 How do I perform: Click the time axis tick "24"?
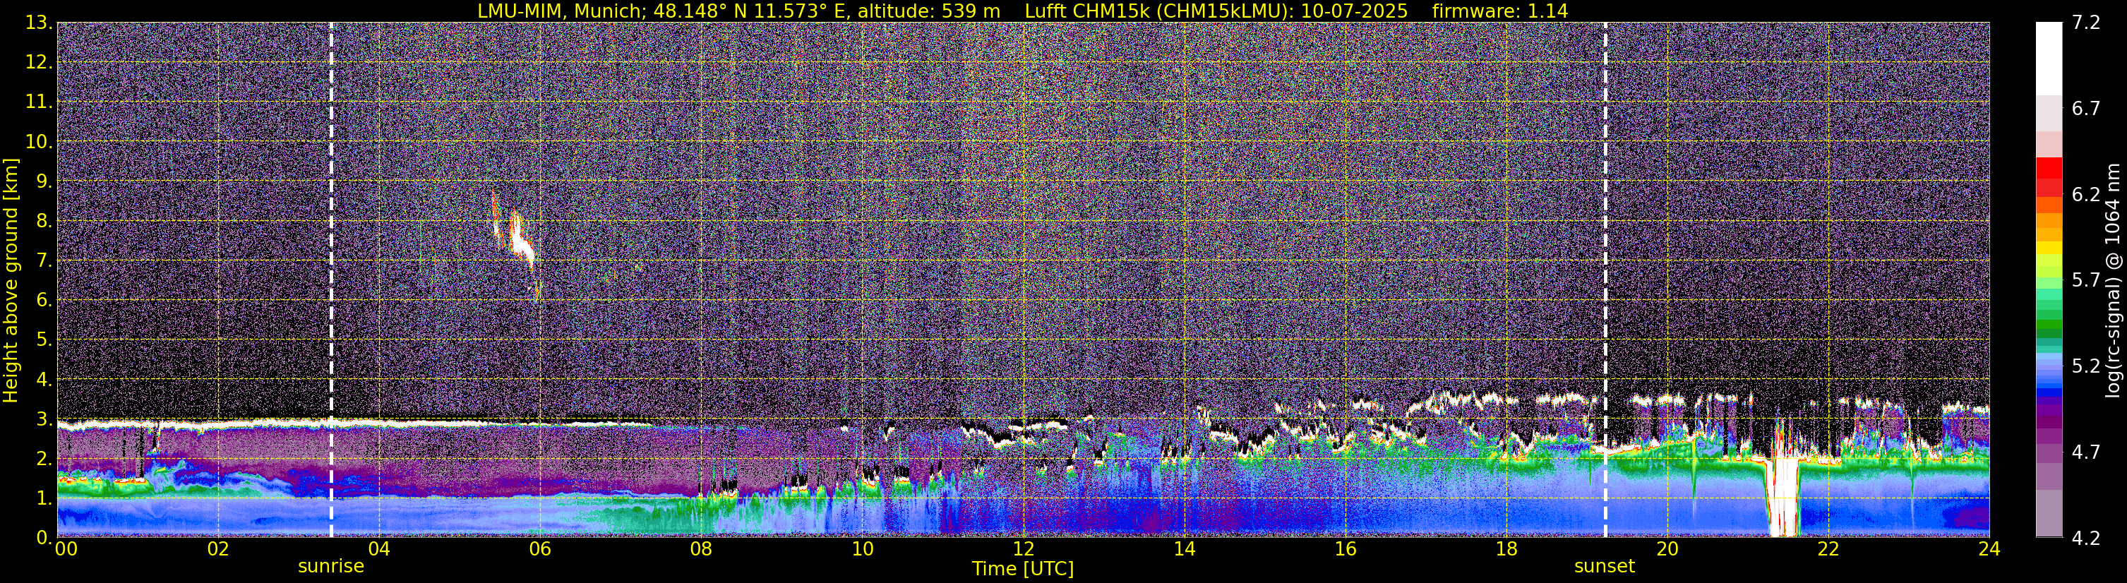coord(1989,549)
